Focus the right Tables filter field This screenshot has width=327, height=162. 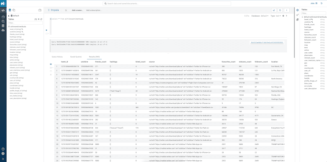tap(313, 13)
